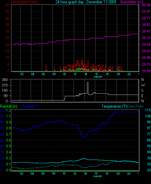Select the temperature axis value 68

click(x=149, y=140)
